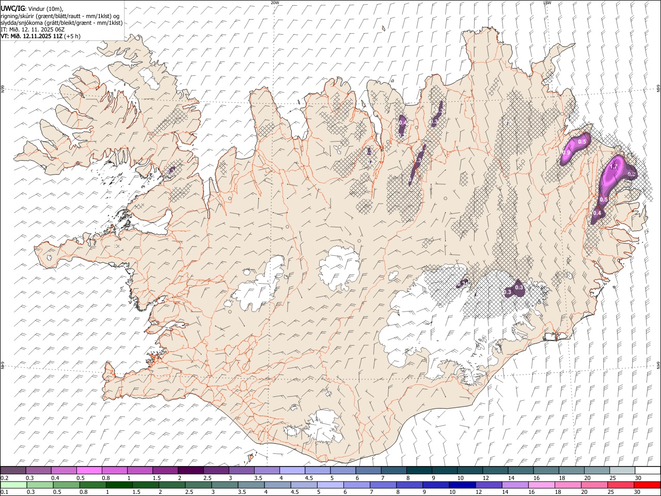Click the 'UWC/IG: Vindur (10m),' title line
Screen dimensions: 661x496
tap(32, 8)
